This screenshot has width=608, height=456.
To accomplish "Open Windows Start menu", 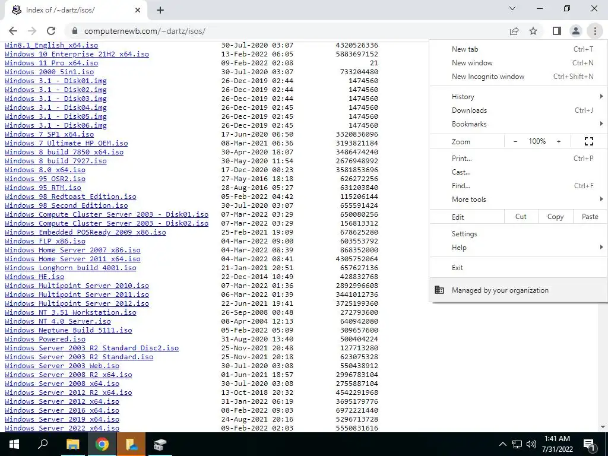I will click(x=14, y=444).
